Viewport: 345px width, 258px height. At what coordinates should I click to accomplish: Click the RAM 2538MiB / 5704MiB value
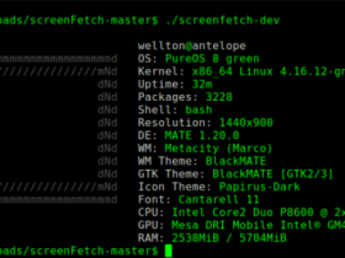tap(229, 238)
